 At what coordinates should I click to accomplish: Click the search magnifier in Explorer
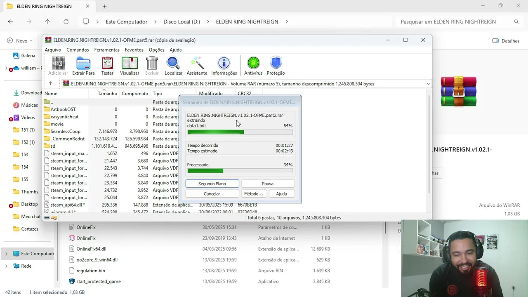click(516, 21)
